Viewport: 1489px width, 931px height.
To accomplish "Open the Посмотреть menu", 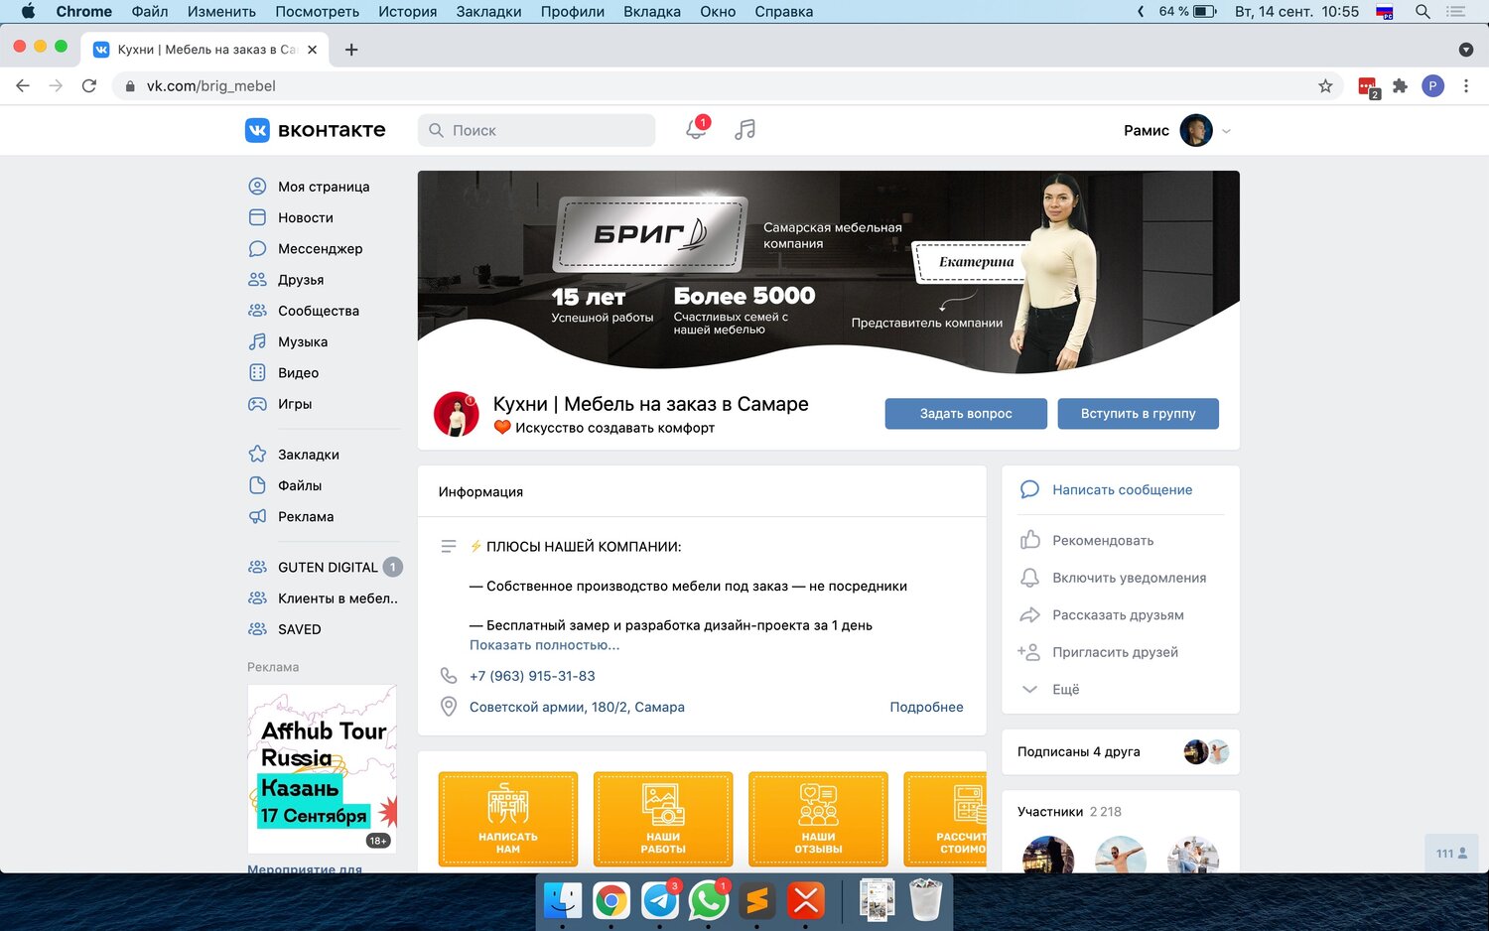I will pos(318,12).
